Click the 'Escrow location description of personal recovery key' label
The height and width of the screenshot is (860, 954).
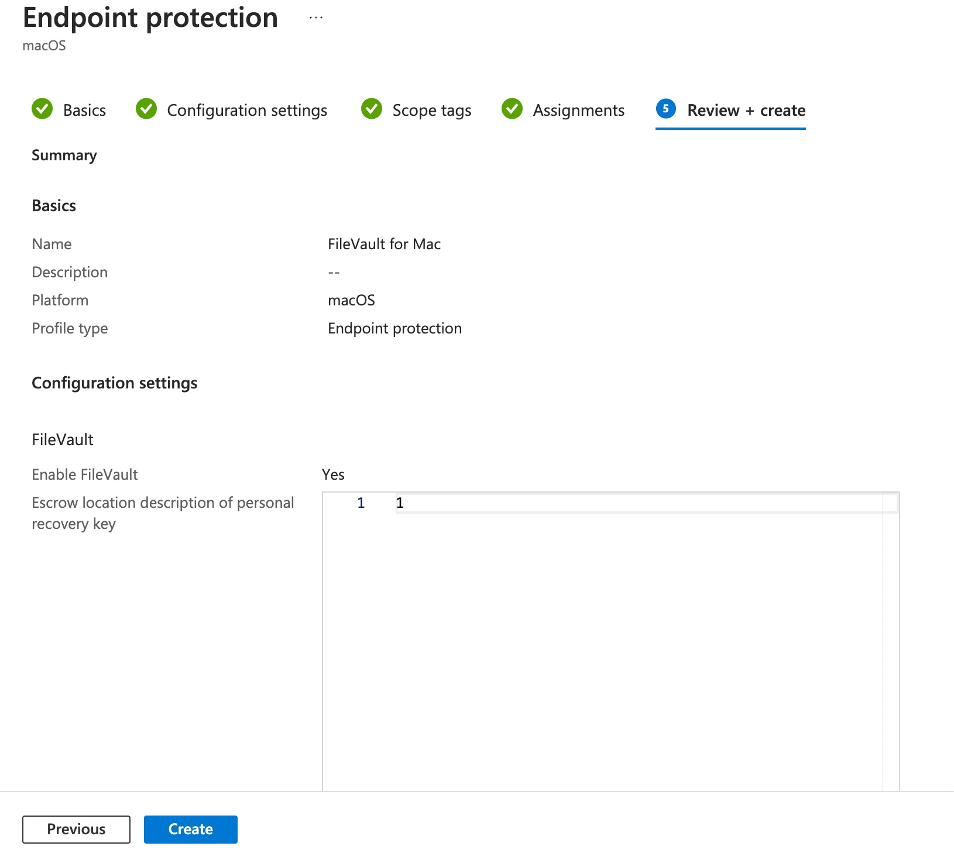(163, 513)
